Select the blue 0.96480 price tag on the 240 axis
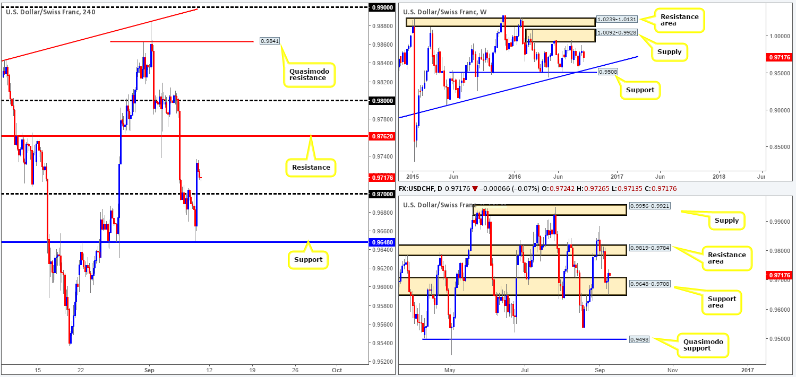The width and height of the screenshot is (796, 377). [382, 242]
